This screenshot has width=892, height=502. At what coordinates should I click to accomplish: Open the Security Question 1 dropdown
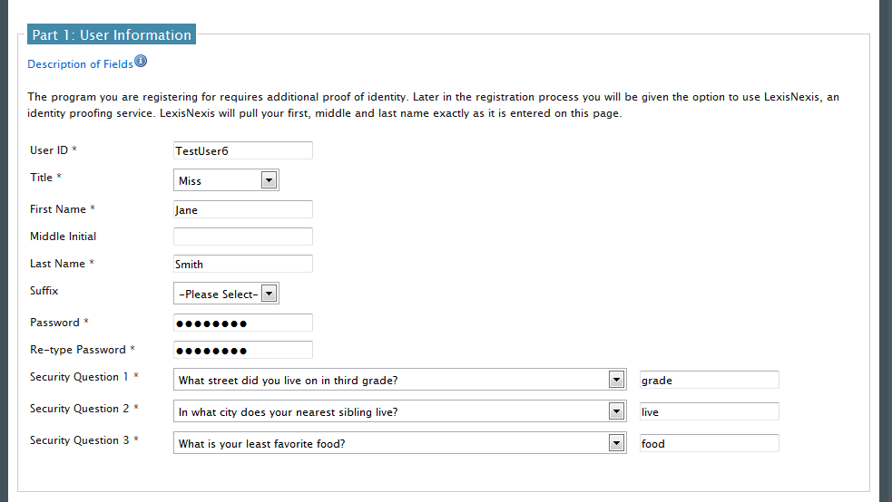tap(399, 380)
